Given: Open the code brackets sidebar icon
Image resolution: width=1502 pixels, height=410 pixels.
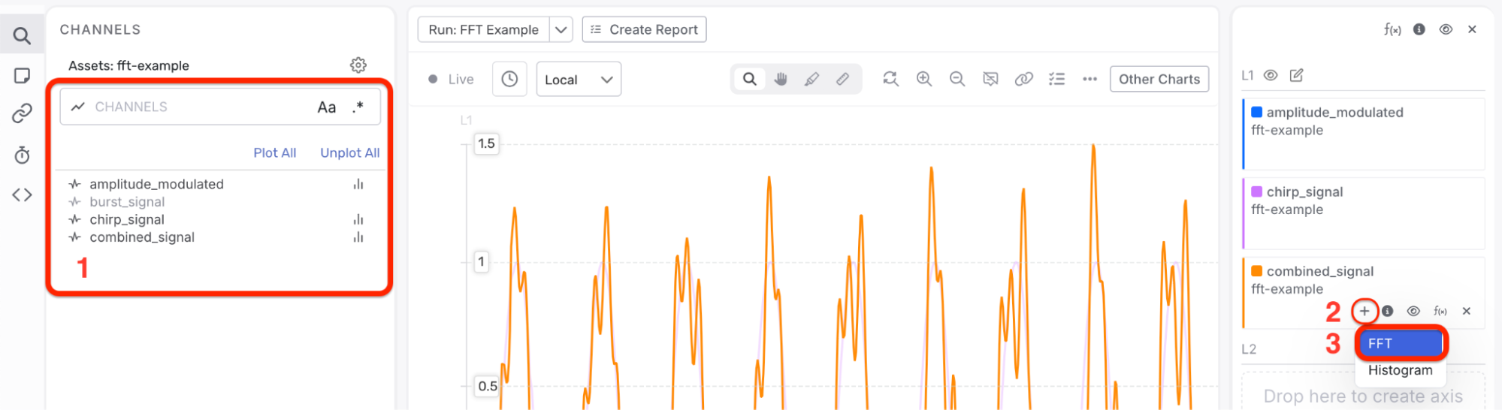Looking at the screenshot, I should (x=22, y=195).
